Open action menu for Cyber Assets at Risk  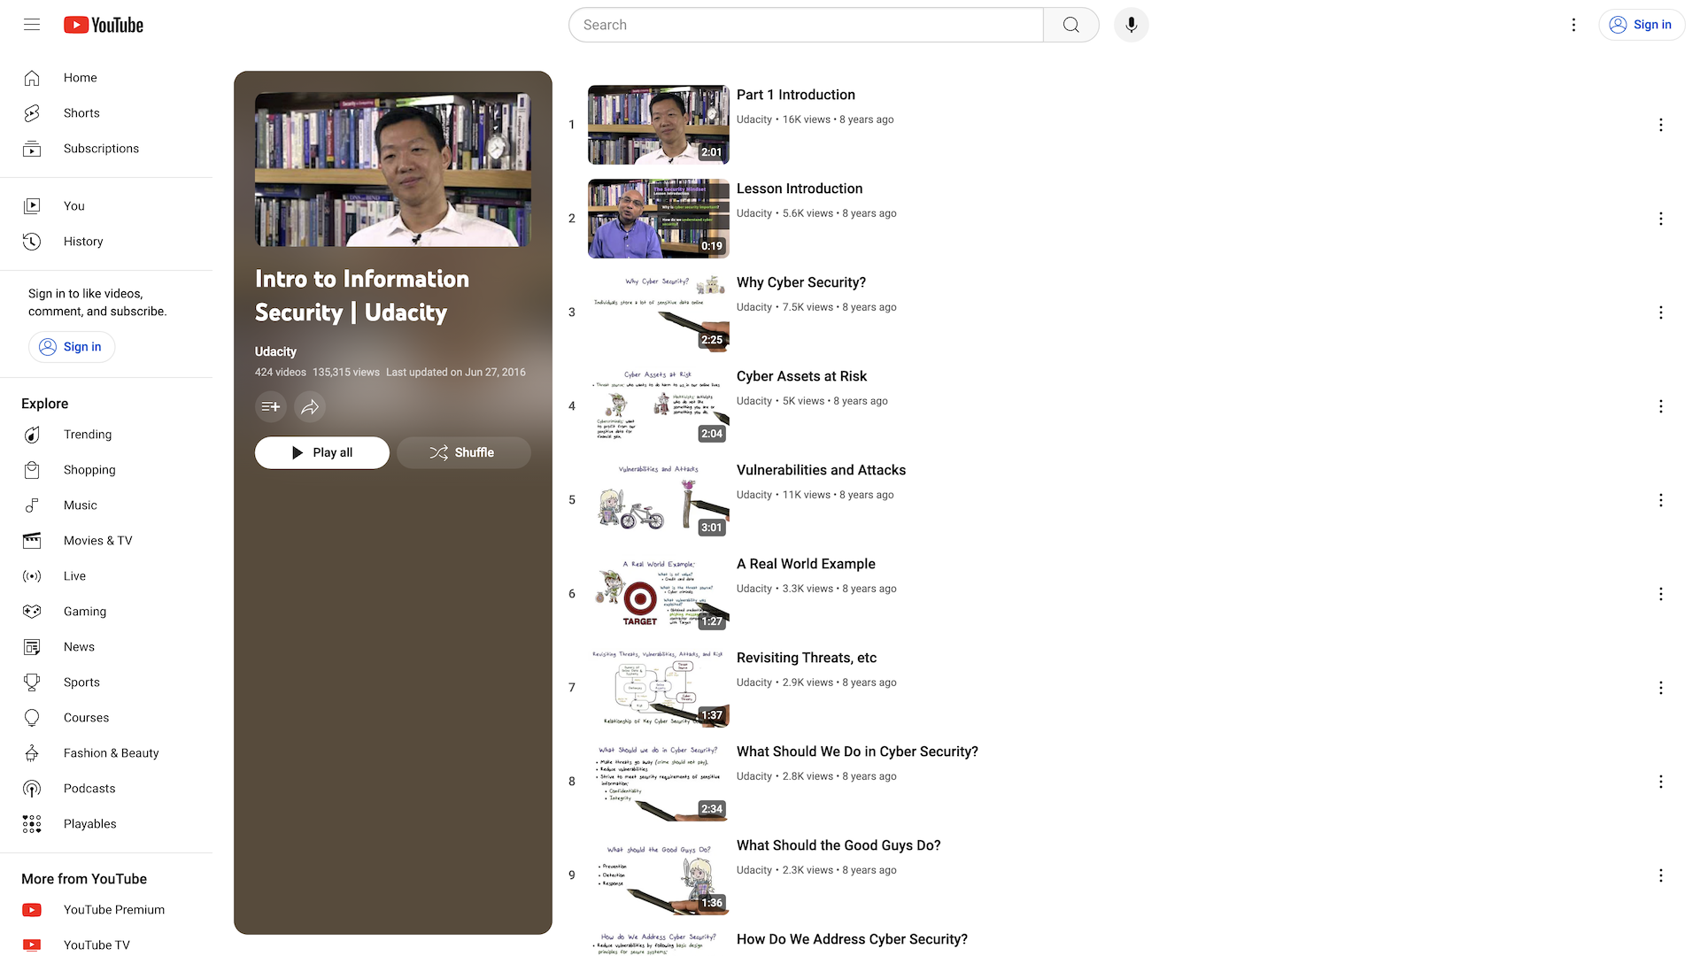tap(1661, 406)
